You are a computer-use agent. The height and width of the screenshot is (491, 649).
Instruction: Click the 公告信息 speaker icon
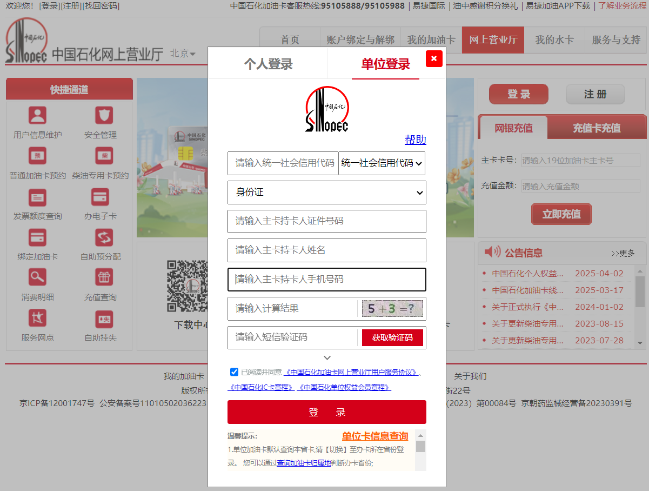click(492, 252)
